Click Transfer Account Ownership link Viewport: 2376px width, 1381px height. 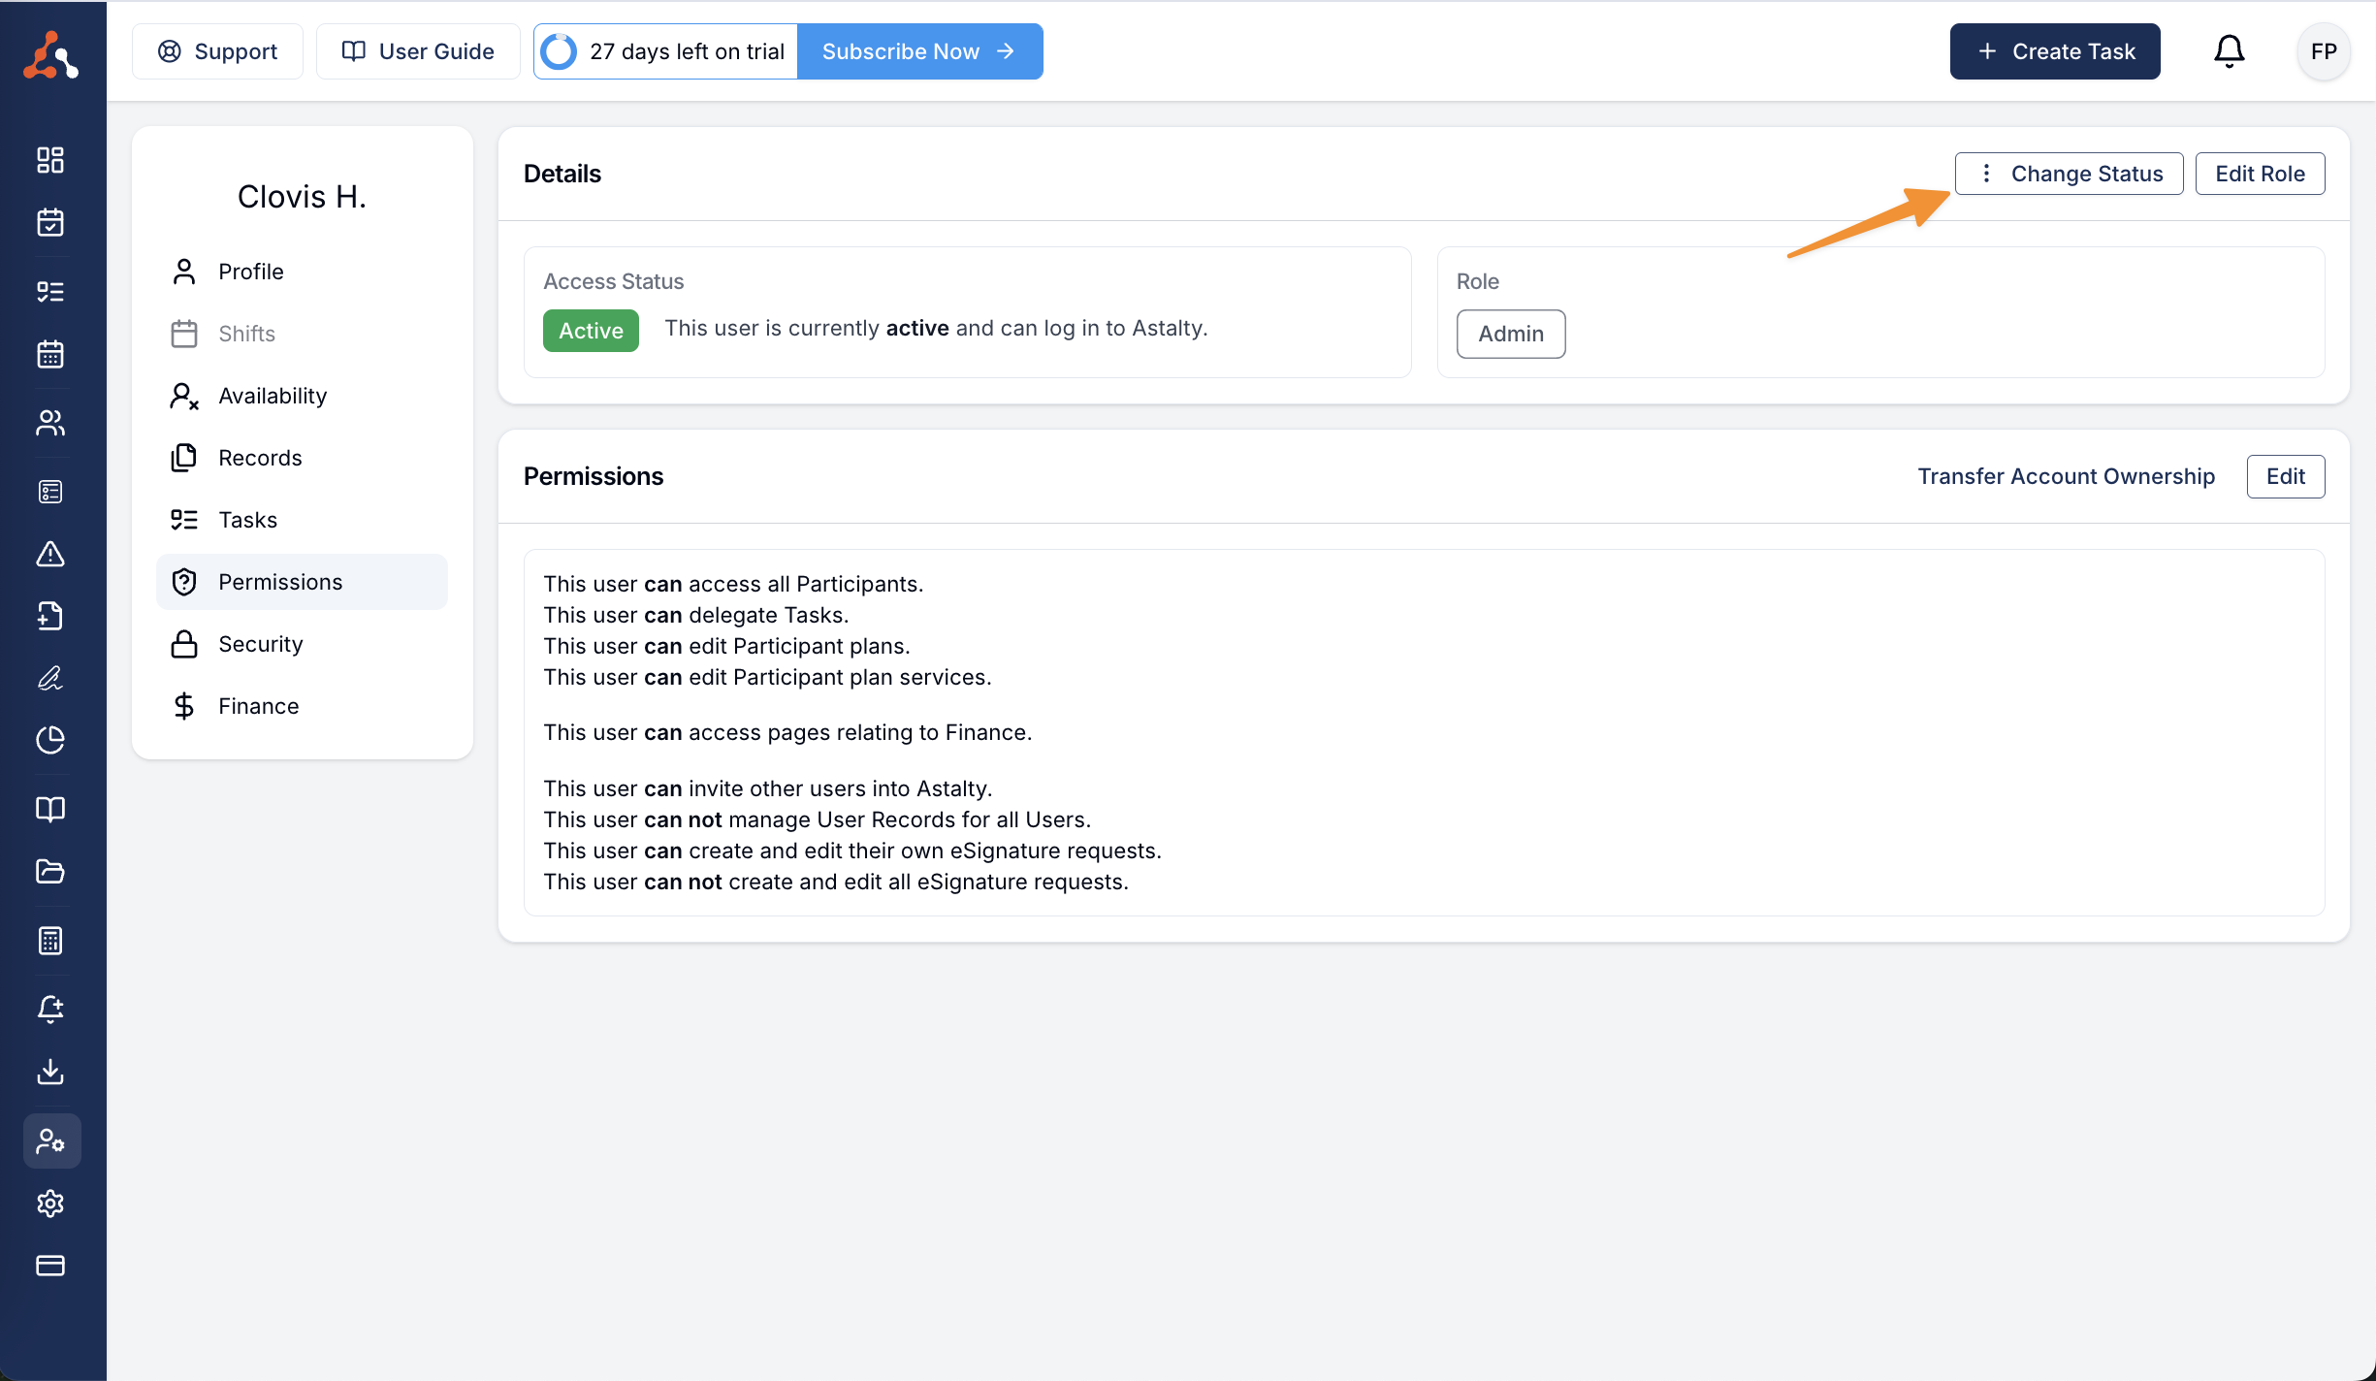(2066, 476)
